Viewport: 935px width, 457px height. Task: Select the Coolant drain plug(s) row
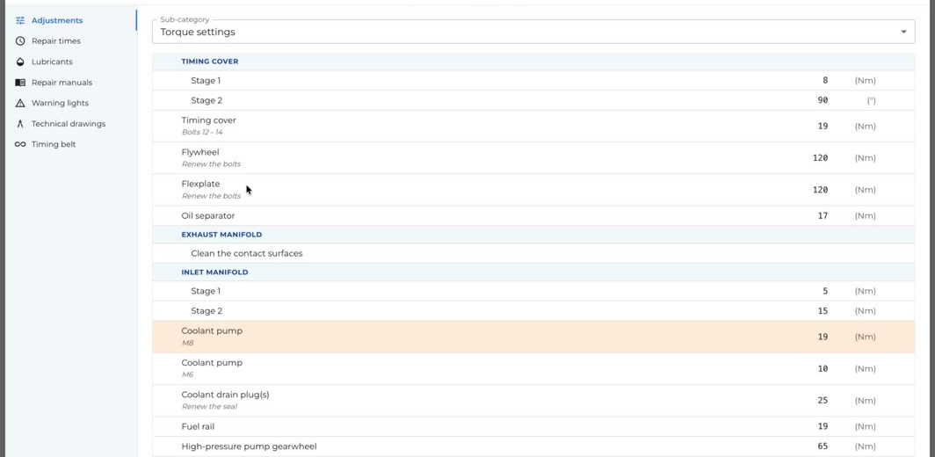tap(533, 401)
